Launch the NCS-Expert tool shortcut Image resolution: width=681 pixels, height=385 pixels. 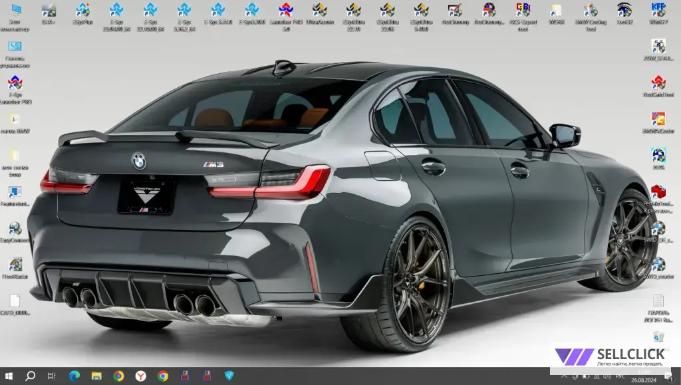tap(523, 17)
